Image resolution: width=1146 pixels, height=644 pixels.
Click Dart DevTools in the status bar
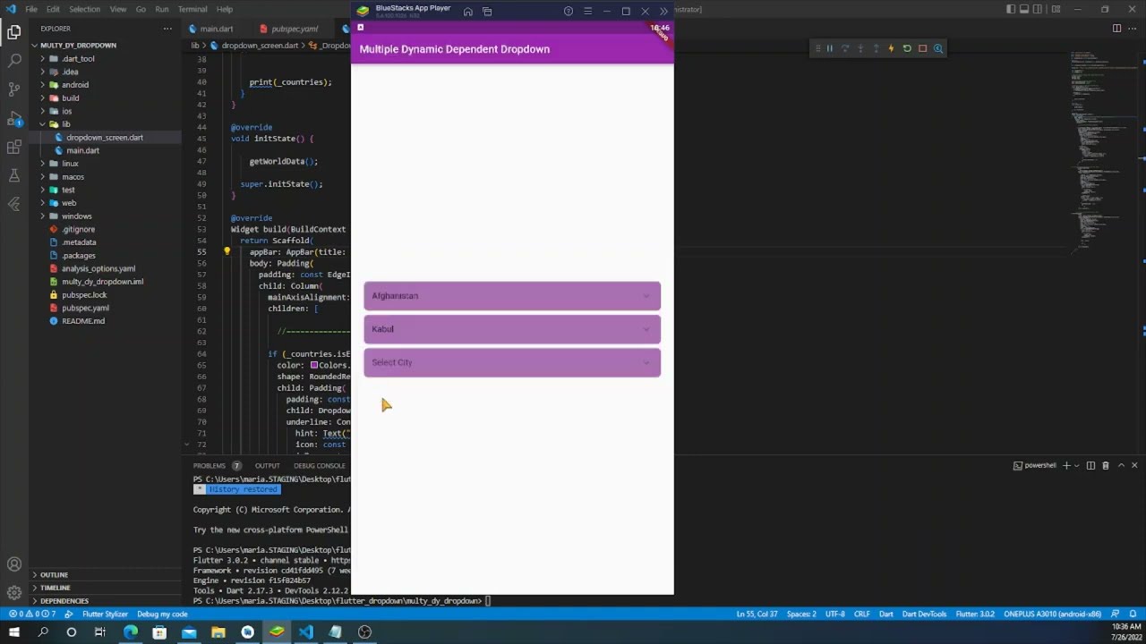925,614
